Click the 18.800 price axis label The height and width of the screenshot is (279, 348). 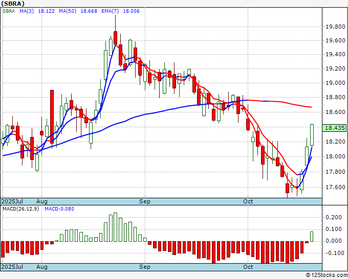(x=335, y=97)
